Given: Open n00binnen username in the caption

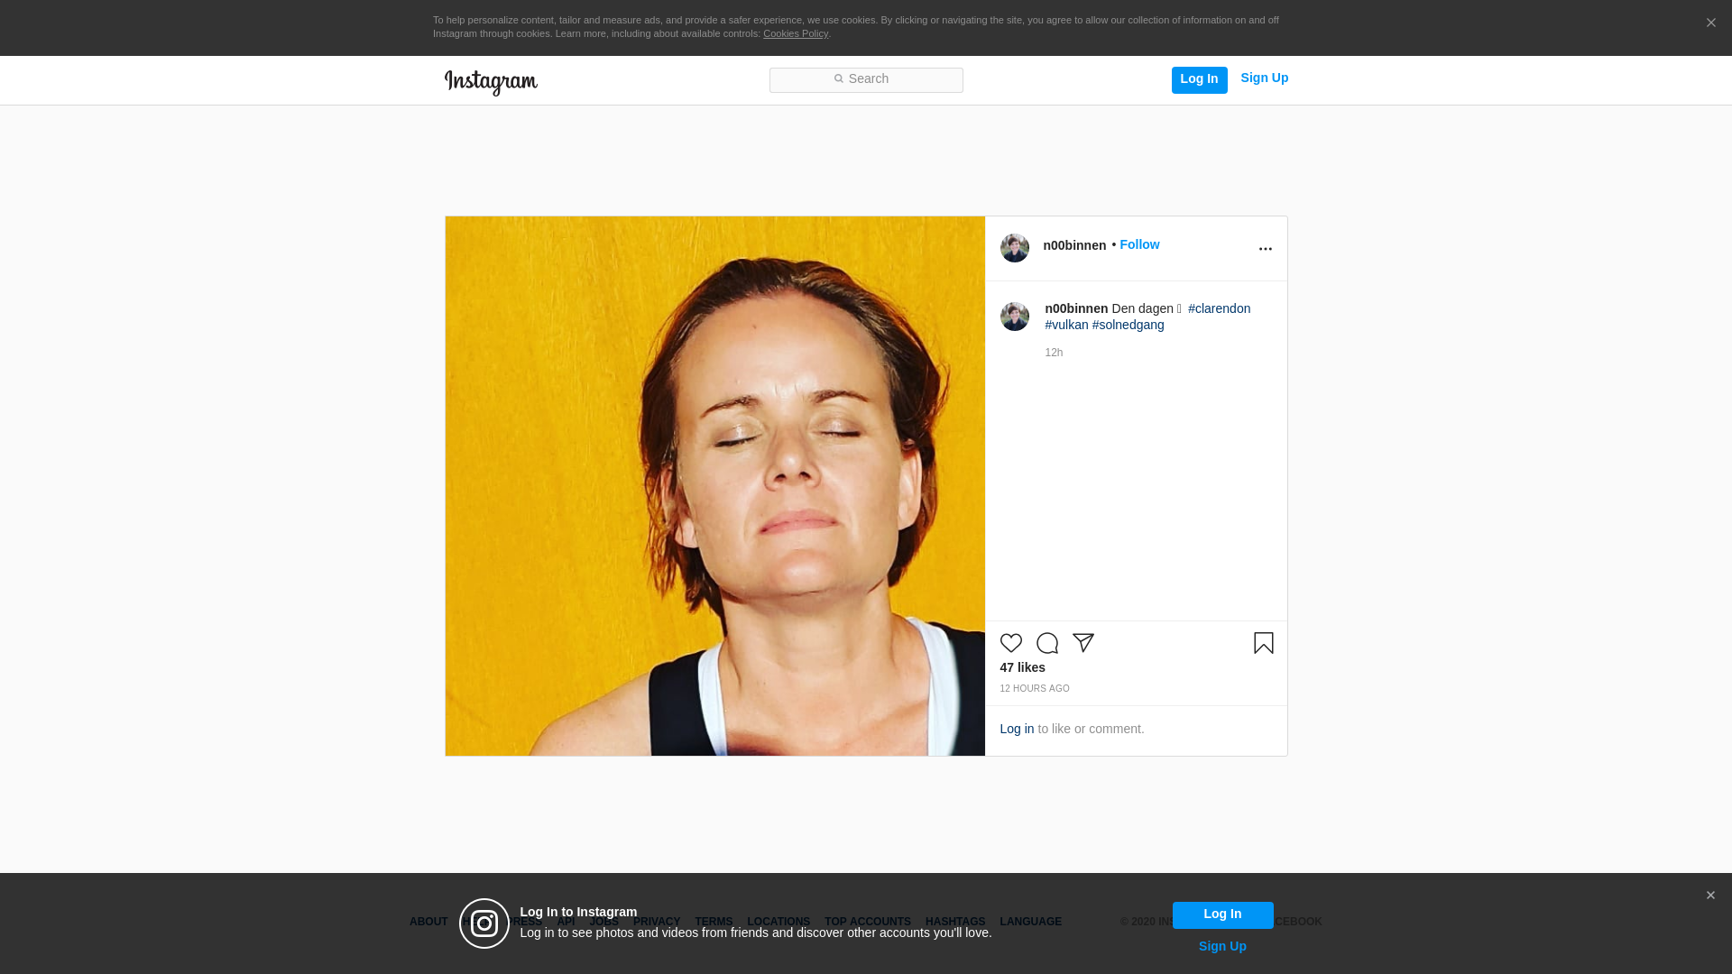Looking at the screenshot, I should (1076, 308).
